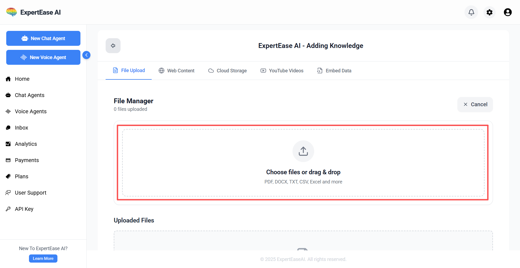Open the API Key page

[24, 209]
